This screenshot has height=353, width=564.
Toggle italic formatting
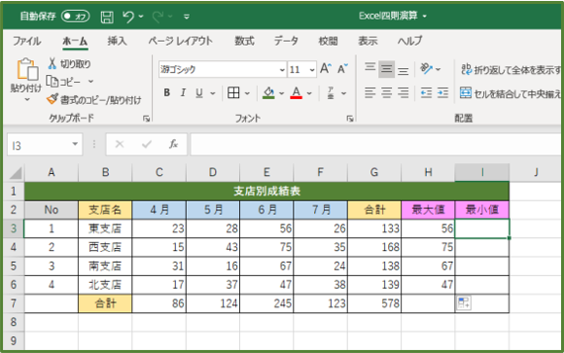183,92
